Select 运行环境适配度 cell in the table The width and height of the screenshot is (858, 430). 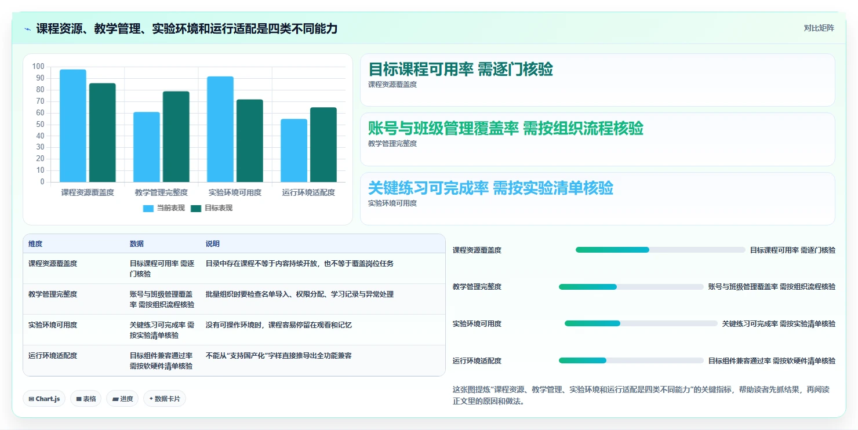(53, 355)
